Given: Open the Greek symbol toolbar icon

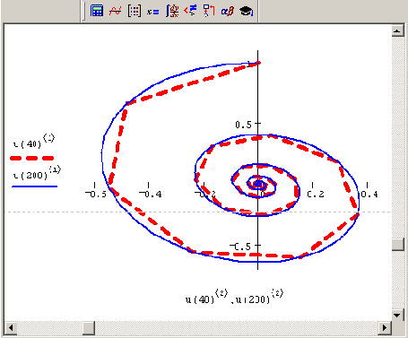Looking at the screenshot, I should 228,11.
